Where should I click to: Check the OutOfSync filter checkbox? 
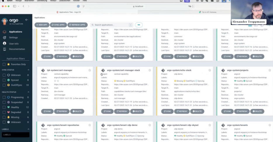[4, 85]
